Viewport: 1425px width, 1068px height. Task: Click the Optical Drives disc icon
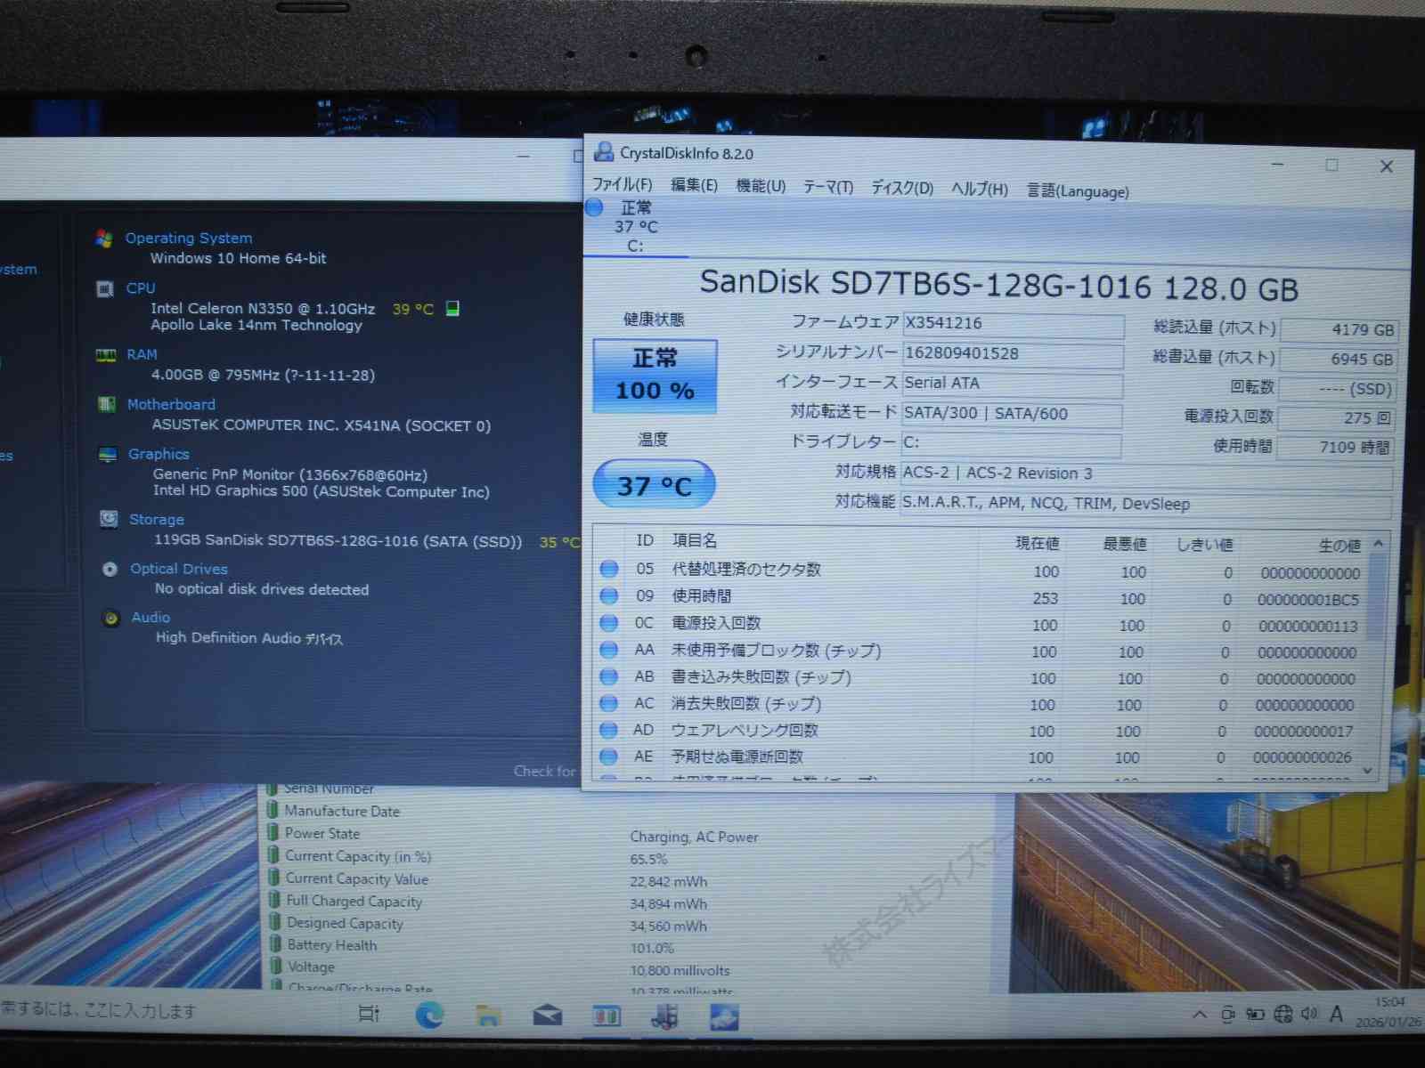point(110,569)
